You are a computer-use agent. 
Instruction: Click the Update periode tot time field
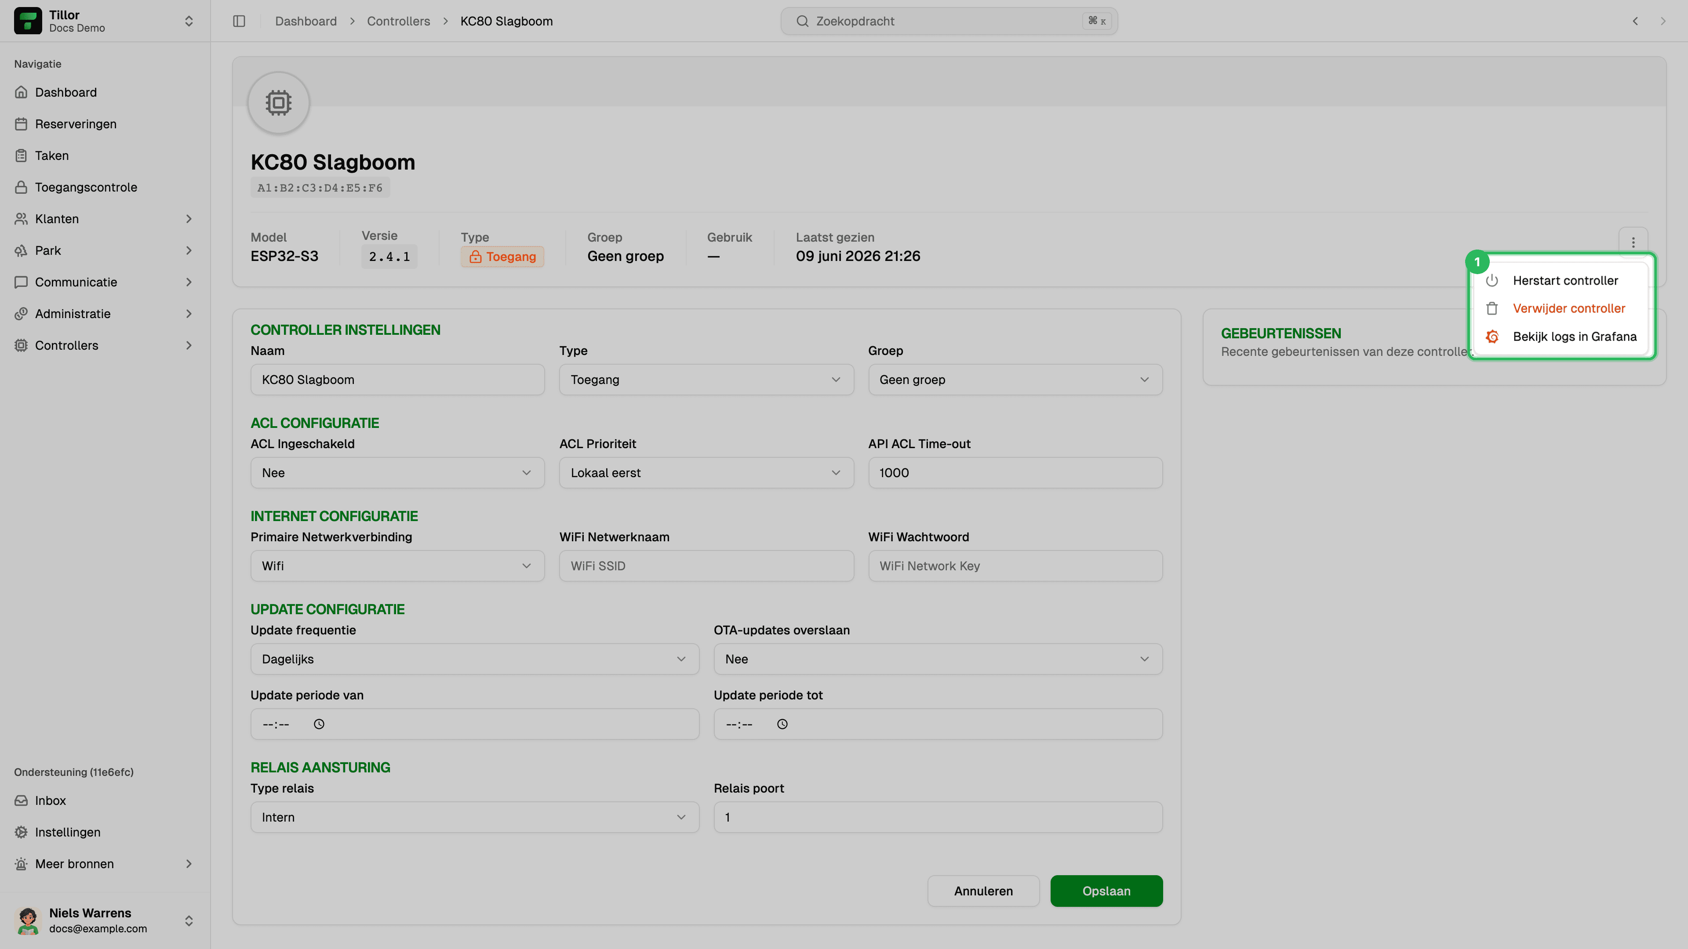coord(938,724)
